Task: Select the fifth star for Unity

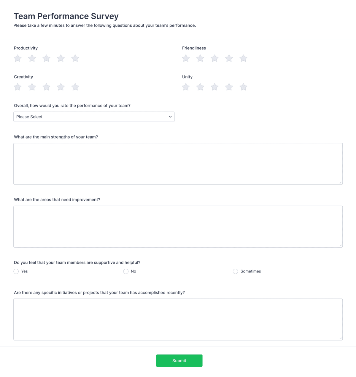Action: point(243,87)
